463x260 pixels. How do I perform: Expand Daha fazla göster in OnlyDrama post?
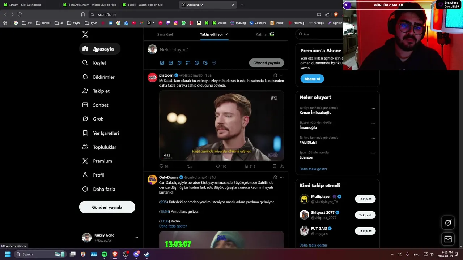(x=173, y=226)
